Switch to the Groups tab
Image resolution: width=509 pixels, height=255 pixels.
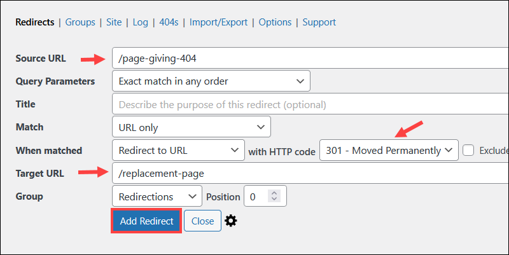[80, 22]
